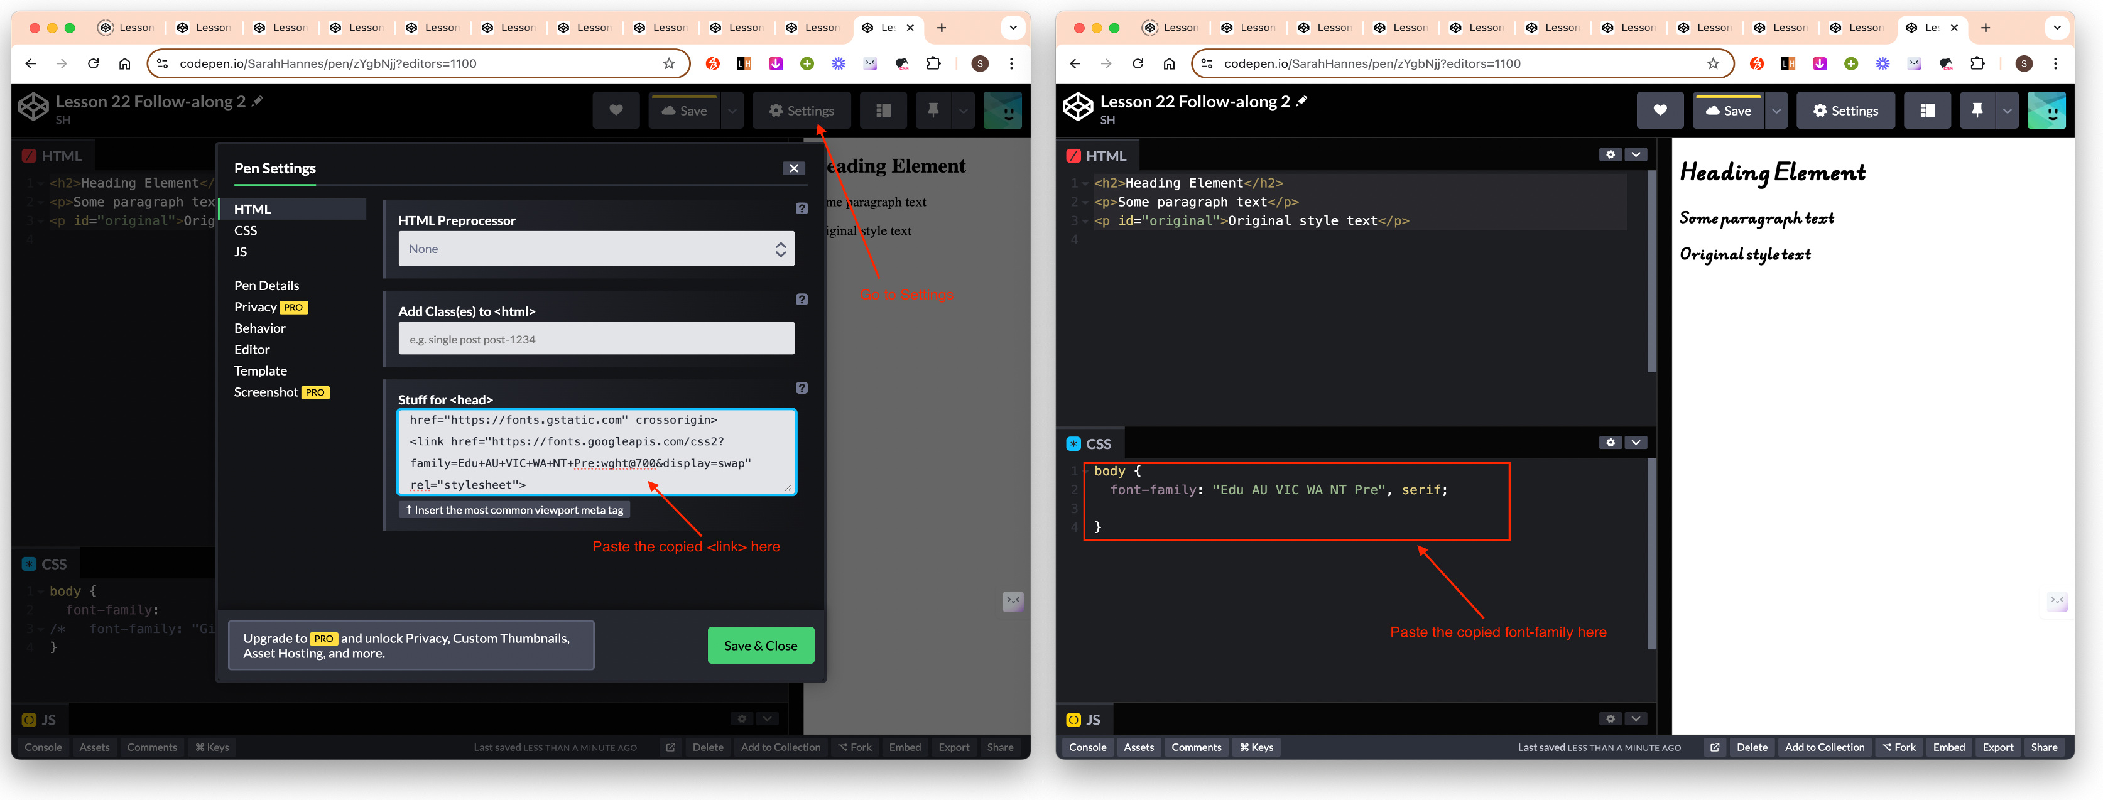2103x800 pixels.
Task: Open CSS editor settings gear in the right window
Action: 1610,443
